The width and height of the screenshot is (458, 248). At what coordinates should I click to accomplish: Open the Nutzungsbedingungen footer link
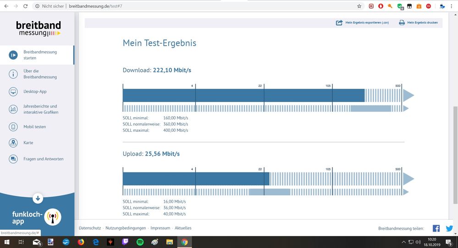tap(126, 228)
